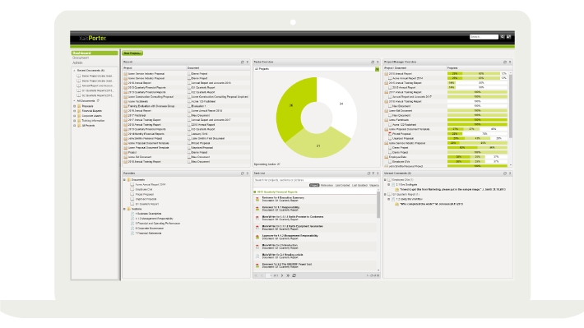Open help for the Task List panel
Screen dimensions: 584x328
point(378,173)
